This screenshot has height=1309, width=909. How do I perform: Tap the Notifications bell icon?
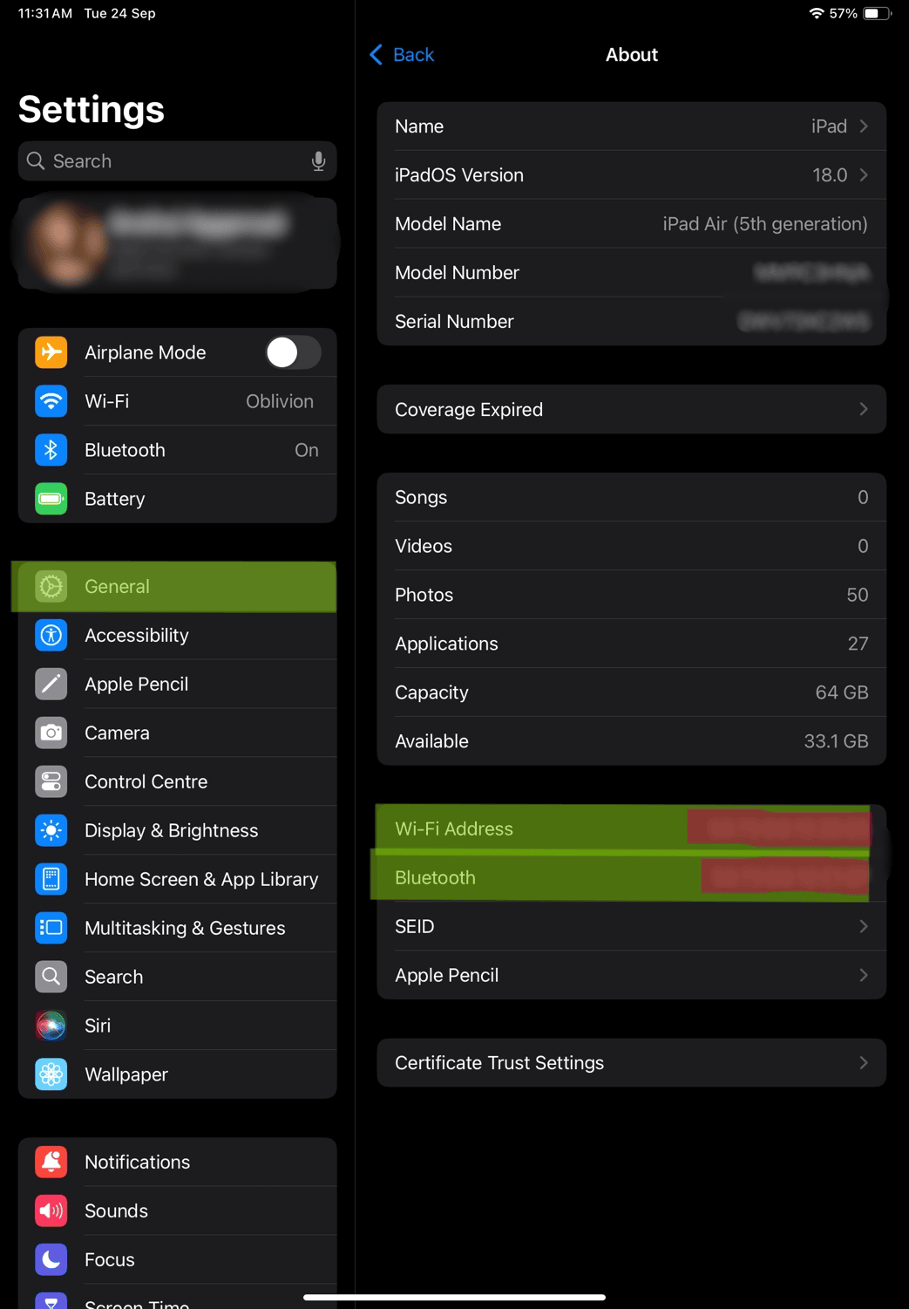point(51,1162)
